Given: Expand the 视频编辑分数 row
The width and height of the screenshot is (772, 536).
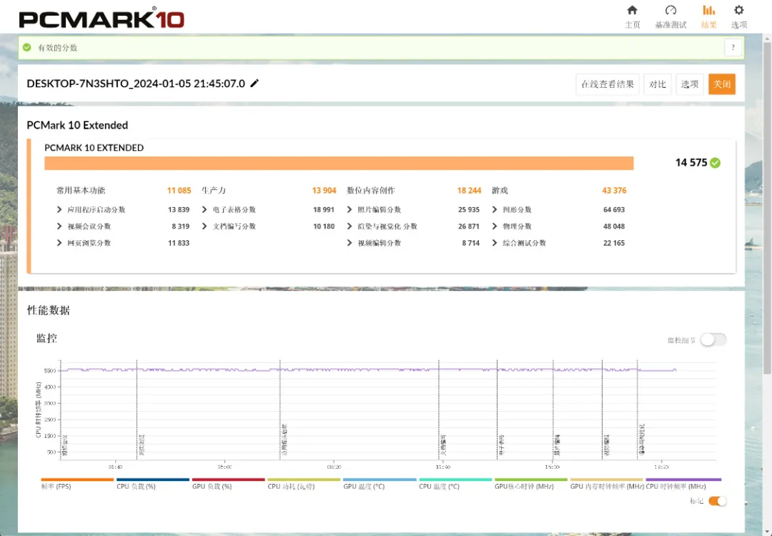Looking at the screenshot, I should [x=350, y=243].
